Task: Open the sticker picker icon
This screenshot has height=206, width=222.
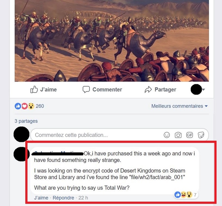Action: pos(201,135)
